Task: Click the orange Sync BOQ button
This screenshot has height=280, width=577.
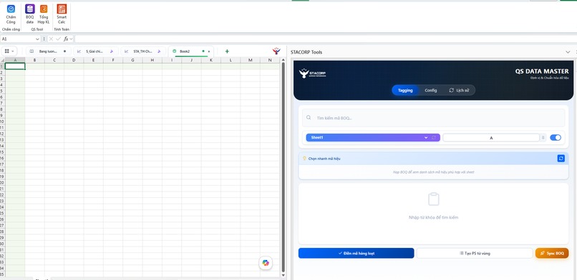Action: click(x=552, y=253)
